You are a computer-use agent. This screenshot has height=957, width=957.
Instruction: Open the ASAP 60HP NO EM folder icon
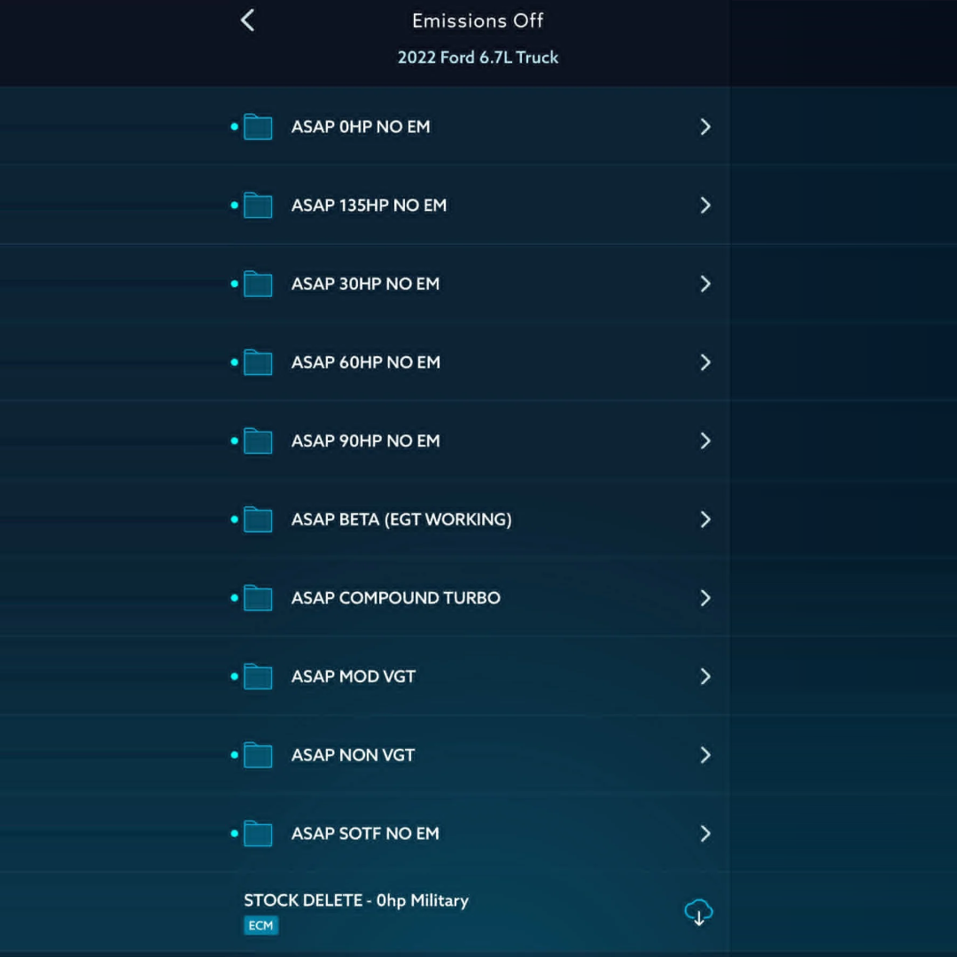(258, 362)
